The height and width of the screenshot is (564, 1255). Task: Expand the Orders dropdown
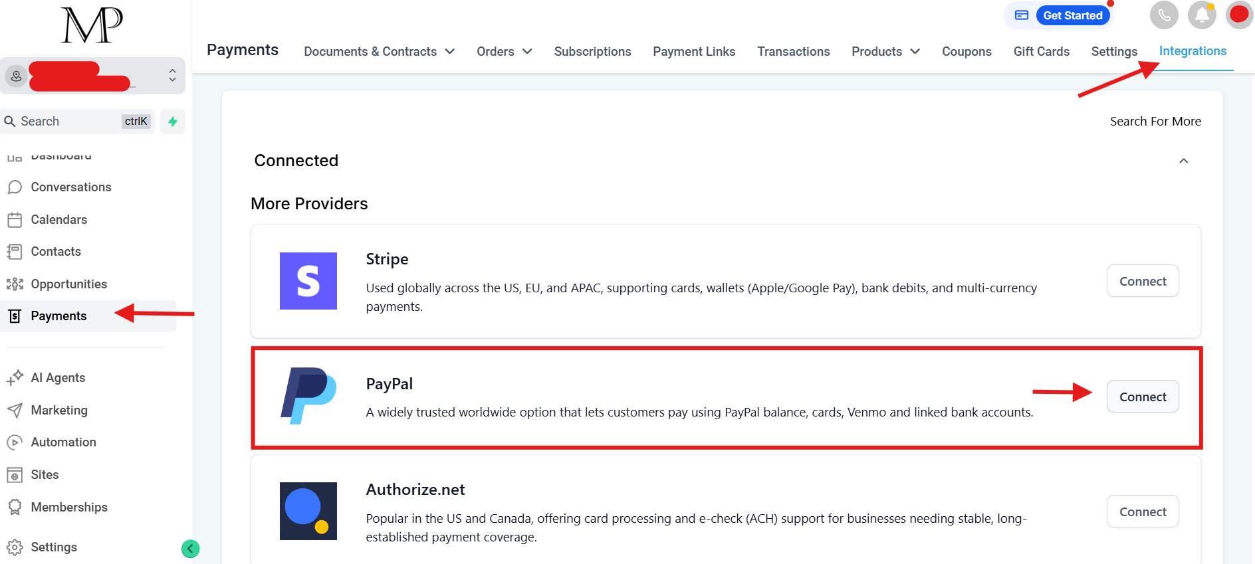[x=527, y=52]
